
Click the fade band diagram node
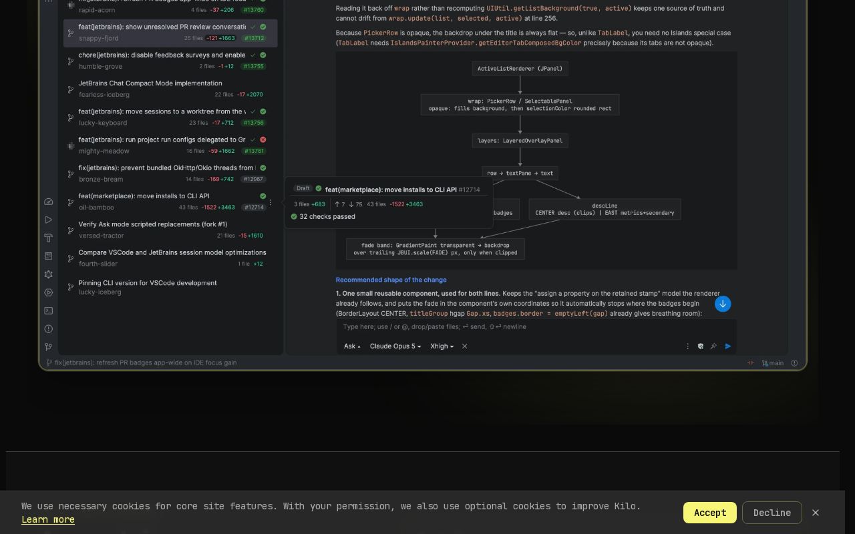point(436,249)
